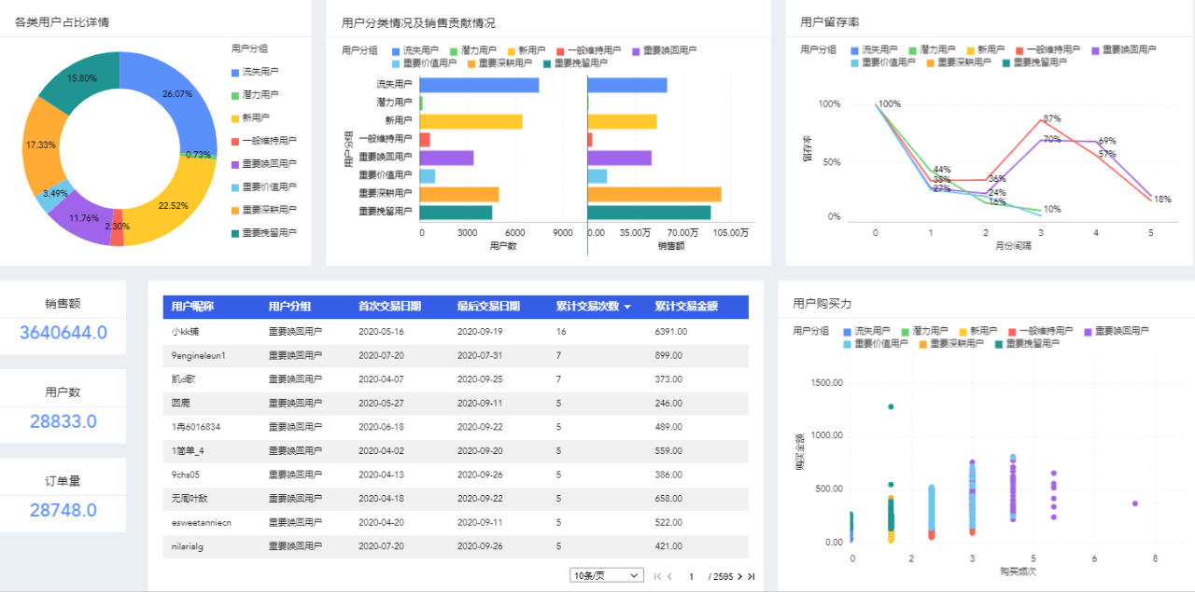Toggle 新用户 in the 用户分类情况 chart legend

click(513, 50)
